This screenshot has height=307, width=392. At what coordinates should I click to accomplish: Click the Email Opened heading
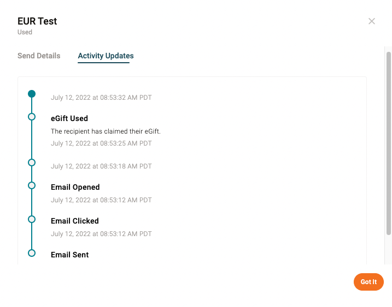coord(75,187)
